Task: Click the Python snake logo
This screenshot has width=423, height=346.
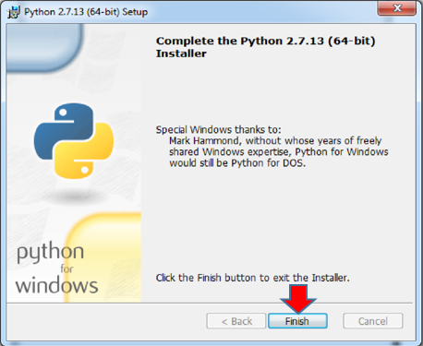Action: coord(74,141)
